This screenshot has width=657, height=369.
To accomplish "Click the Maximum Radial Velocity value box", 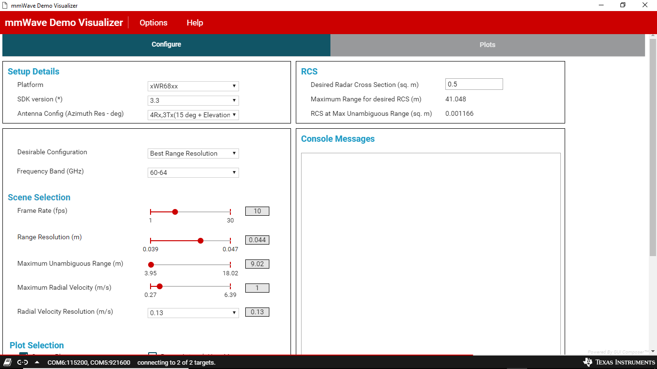I will tap(257, 288).
